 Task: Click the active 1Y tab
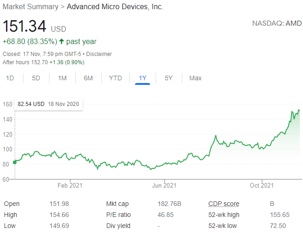tap(142, 78)
